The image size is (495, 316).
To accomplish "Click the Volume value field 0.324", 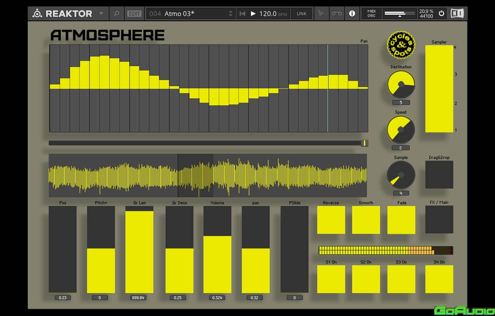I will pos(217,298).
